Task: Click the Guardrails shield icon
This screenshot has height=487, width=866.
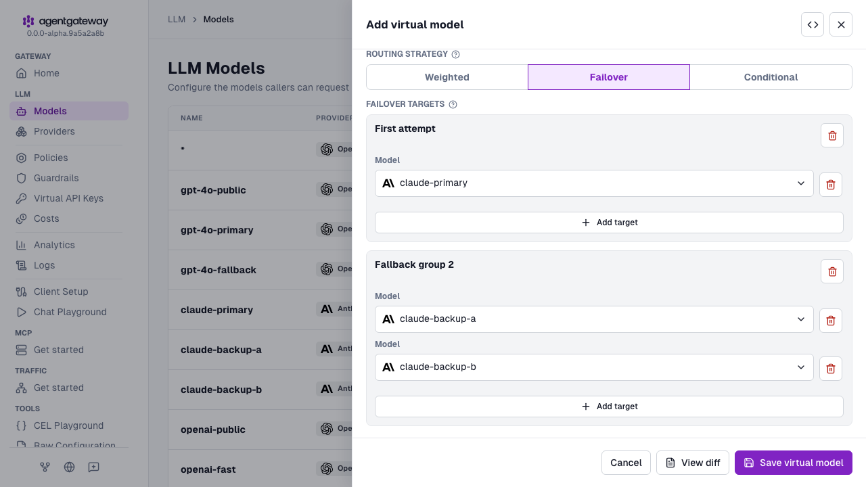Action: [21, 178]
